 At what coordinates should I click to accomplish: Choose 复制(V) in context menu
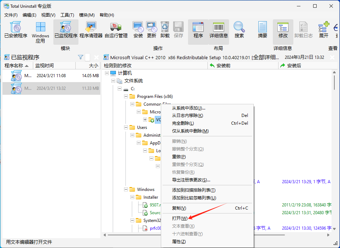pyautogui.click(x=207, y=208)
